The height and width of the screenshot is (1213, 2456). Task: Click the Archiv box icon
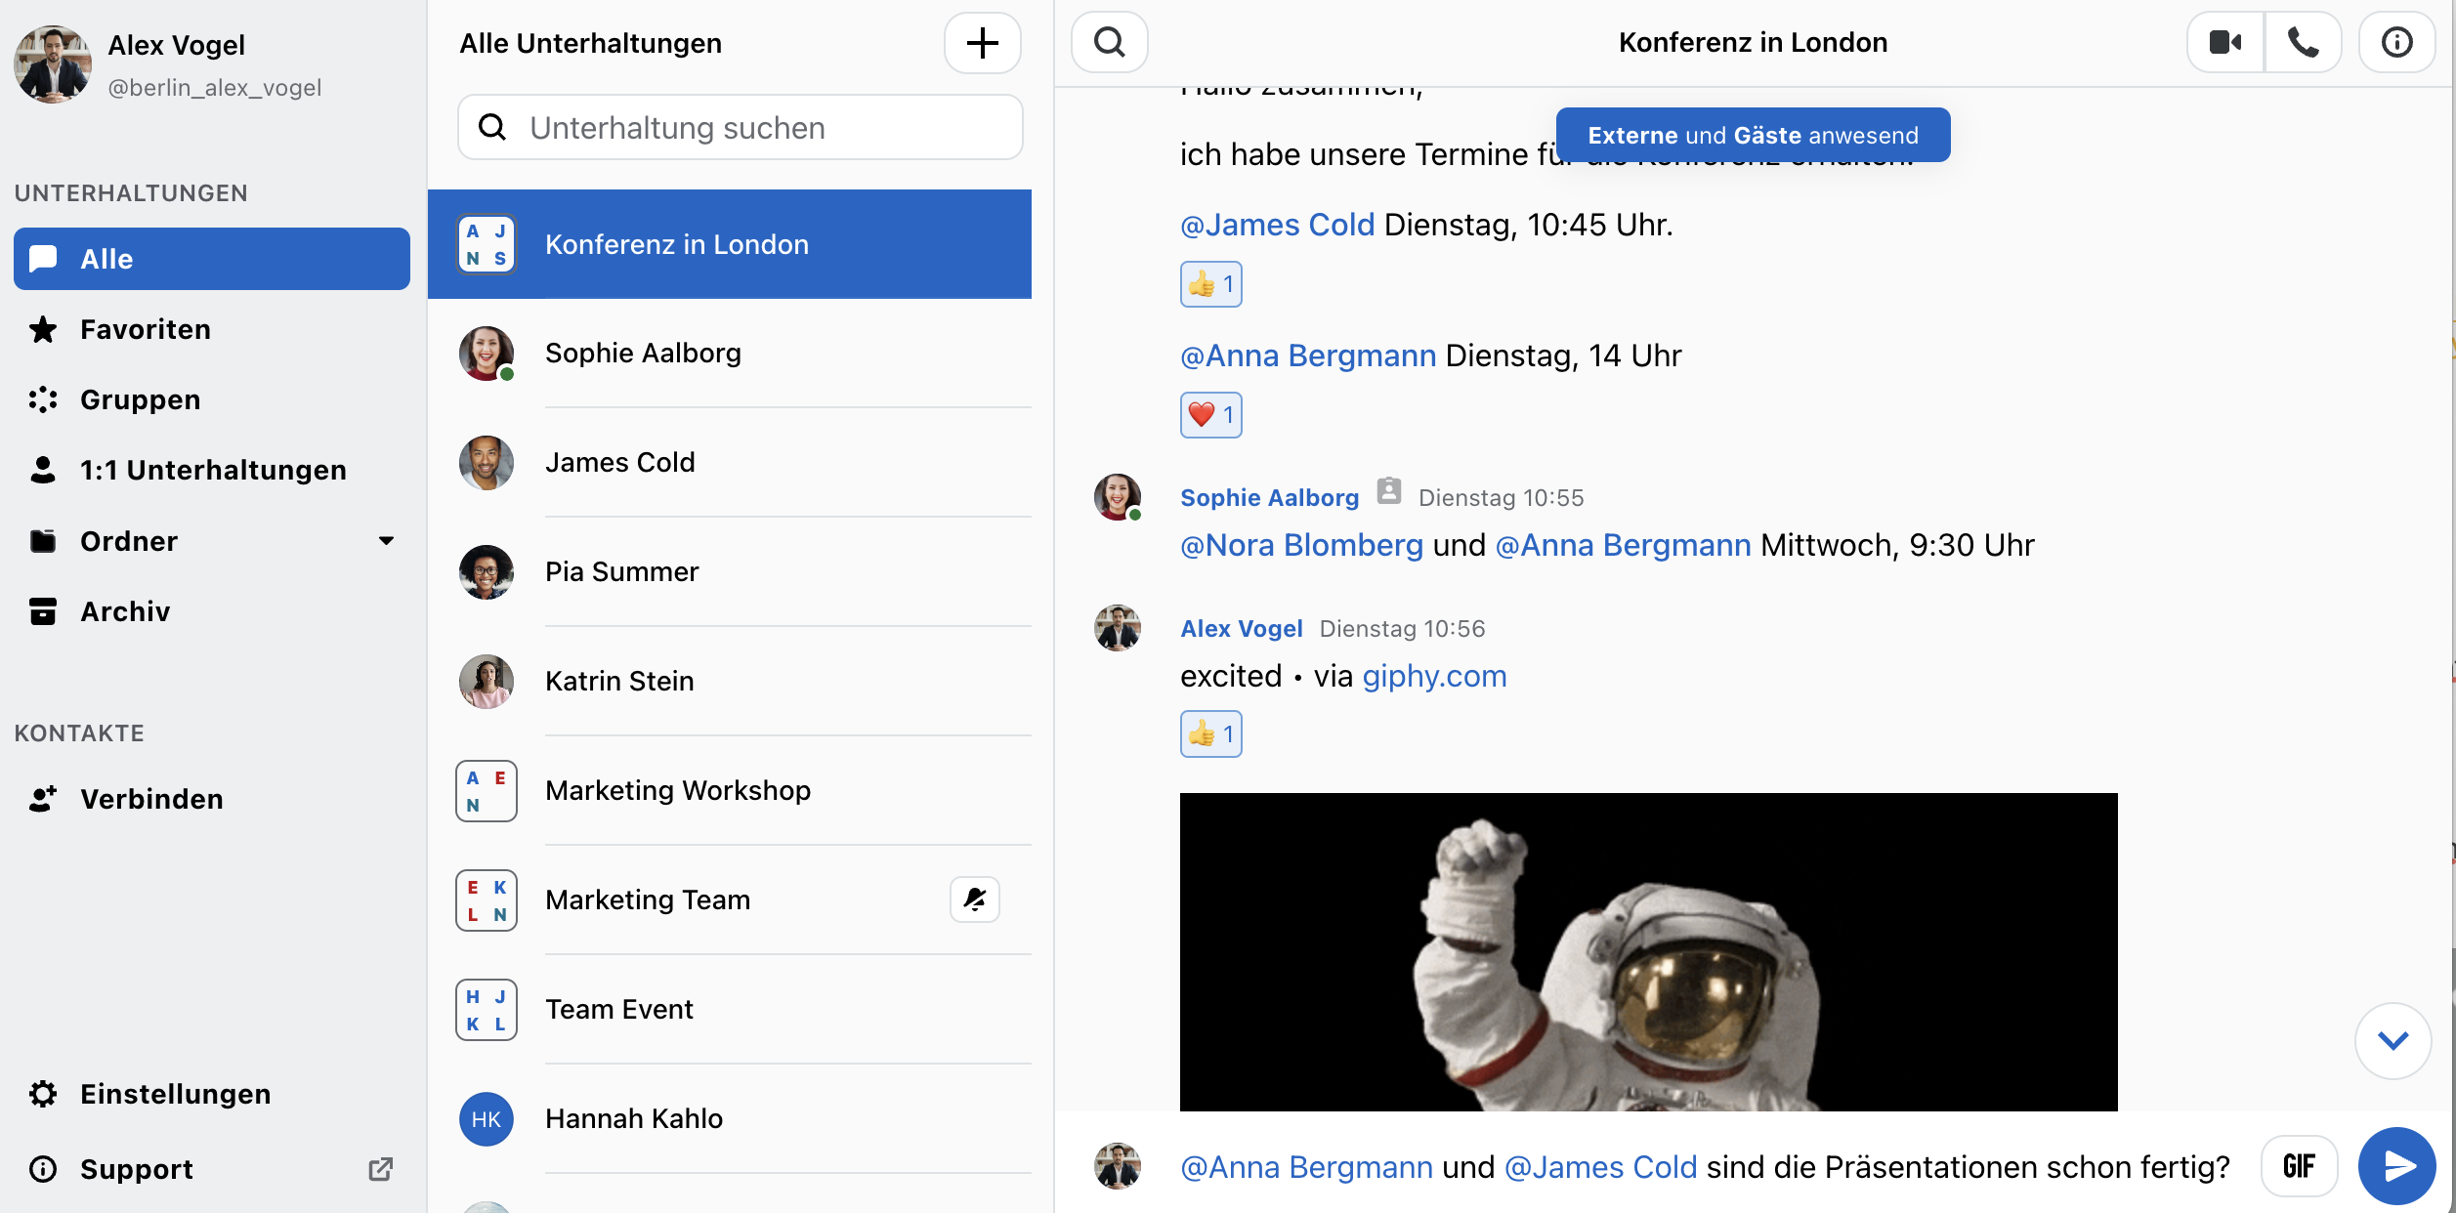43,611
